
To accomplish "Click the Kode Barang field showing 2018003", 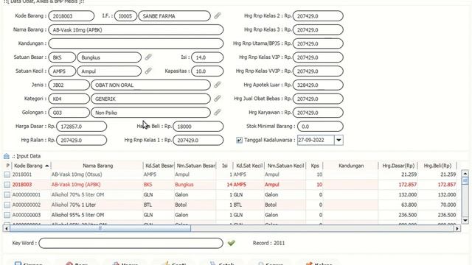I will click(x=72, y=16).
